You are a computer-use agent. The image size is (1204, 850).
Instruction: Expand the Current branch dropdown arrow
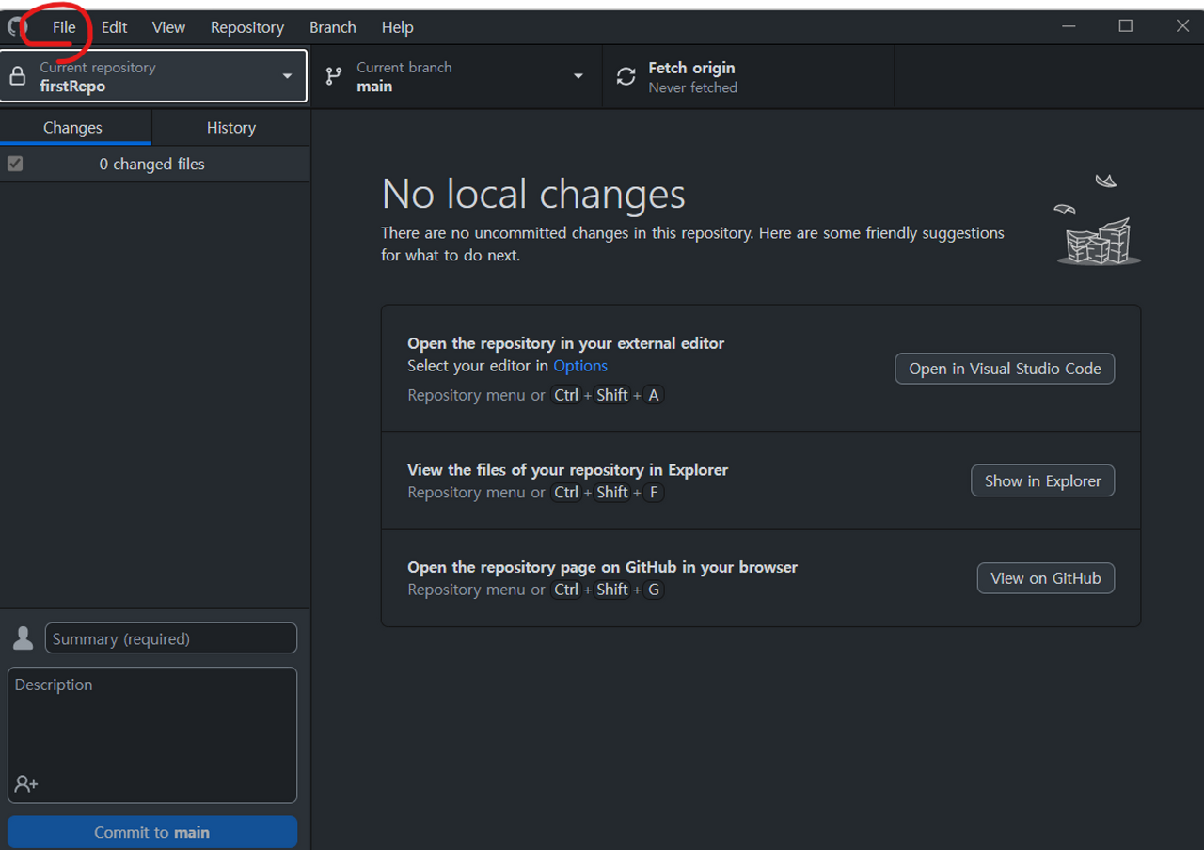tap(578, 76)
